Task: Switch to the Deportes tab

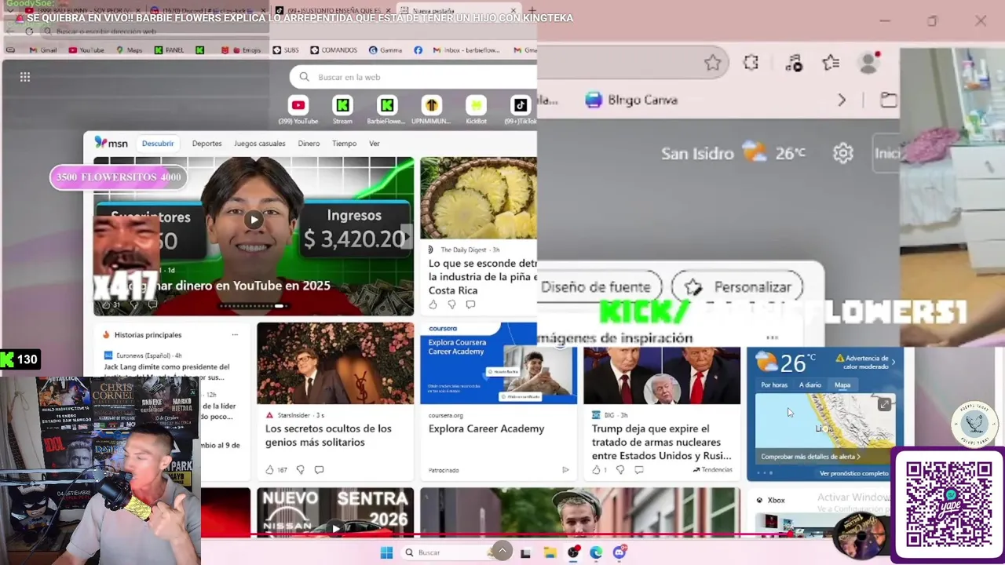Action: click(x=206, y=144)
